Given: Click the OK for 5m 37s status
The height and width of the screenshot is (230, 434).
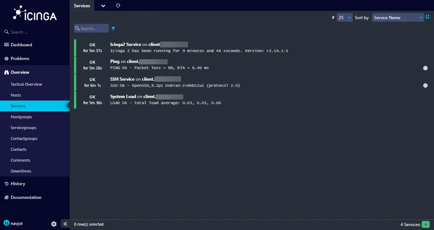Looking at the screenshot, I should (x=93, y=48).
